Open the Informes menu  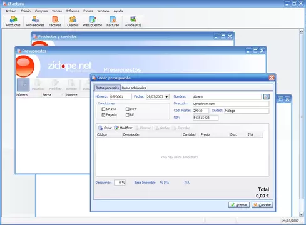pos(73,11)
